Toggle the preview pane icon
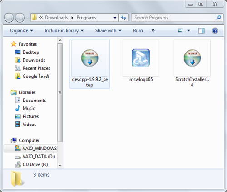Screen dimensions: 227x192 (x=201, y=31)
